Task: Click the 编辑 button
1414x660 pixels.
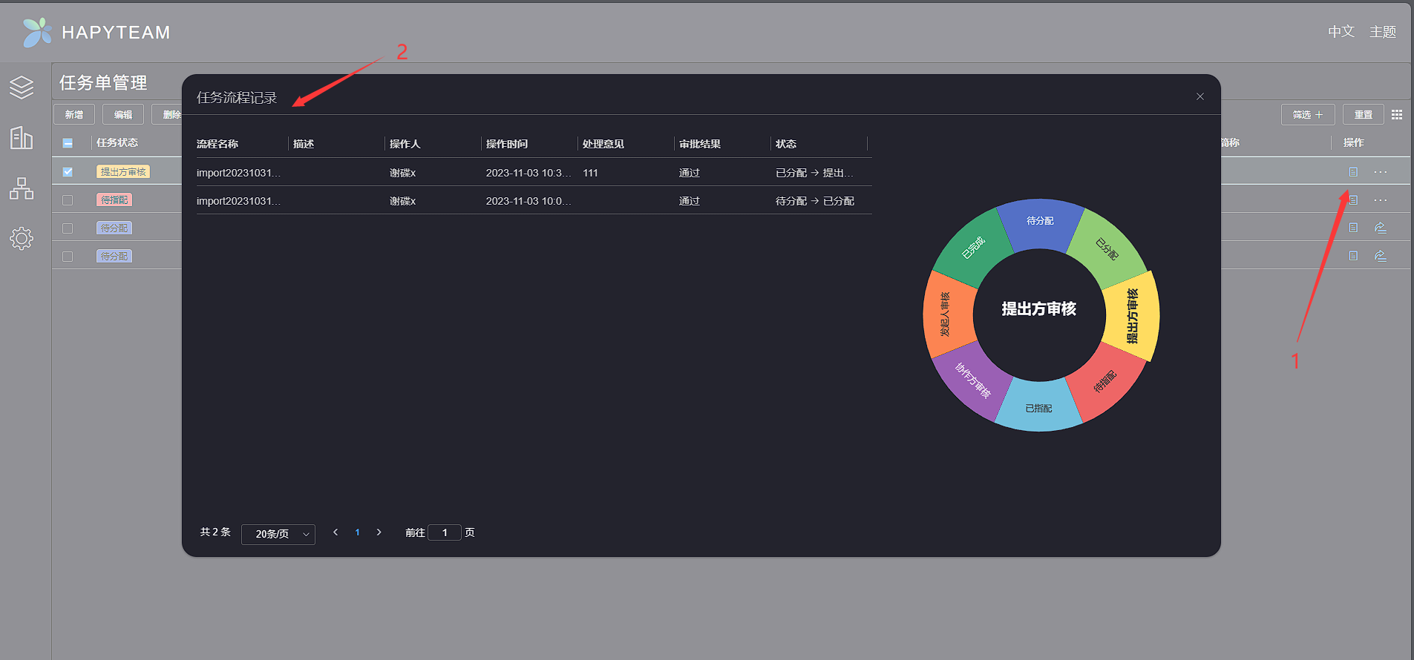Action: pos(123,114)
